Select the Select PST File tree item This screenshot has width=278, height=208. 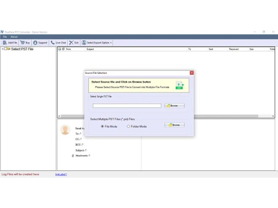(22, 49)
